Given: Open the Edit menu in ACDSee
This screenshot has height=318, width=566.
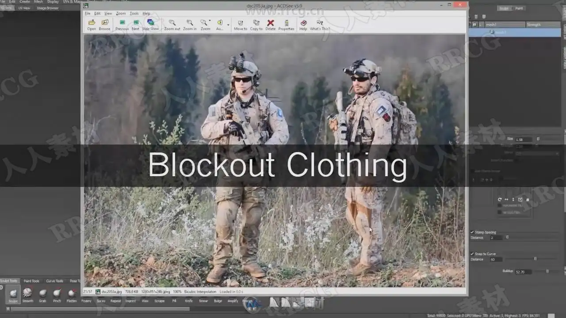Looking at the screenshot, I should tap(97, 13).
